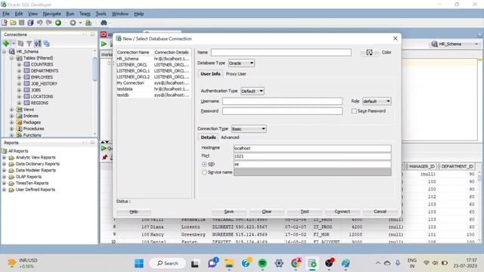Screen dimensions: 484x272
Task: Click the Clear button in dialog
Action: (x=267, y=212)
